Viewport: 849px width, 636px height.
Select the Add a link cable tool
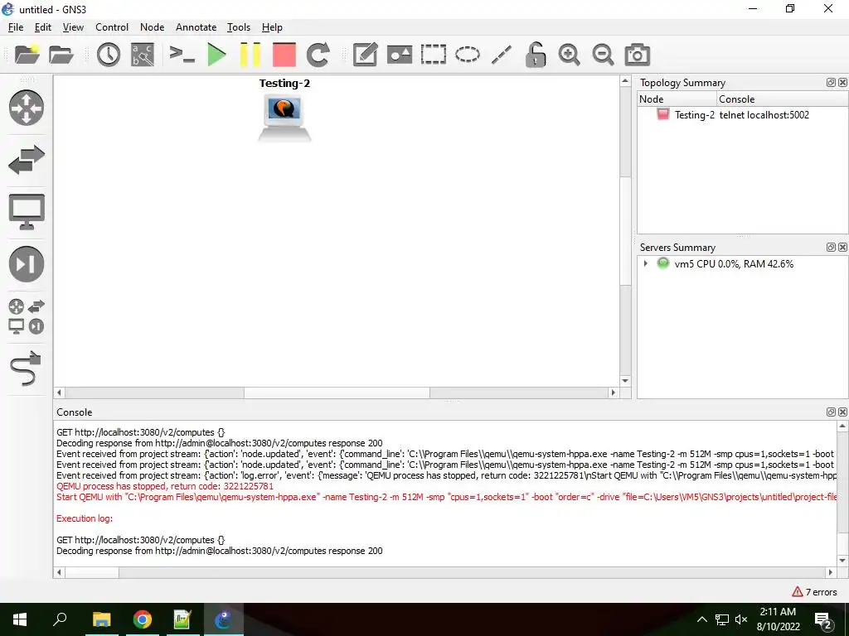click(x=26, y=369)
